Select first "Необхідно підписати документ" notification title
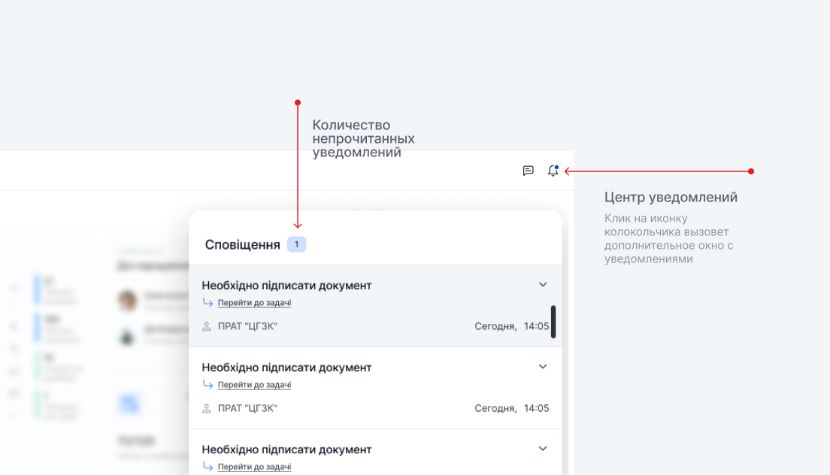Image resolution: width=830 pixels, height=475 pixels. point(286,286)
